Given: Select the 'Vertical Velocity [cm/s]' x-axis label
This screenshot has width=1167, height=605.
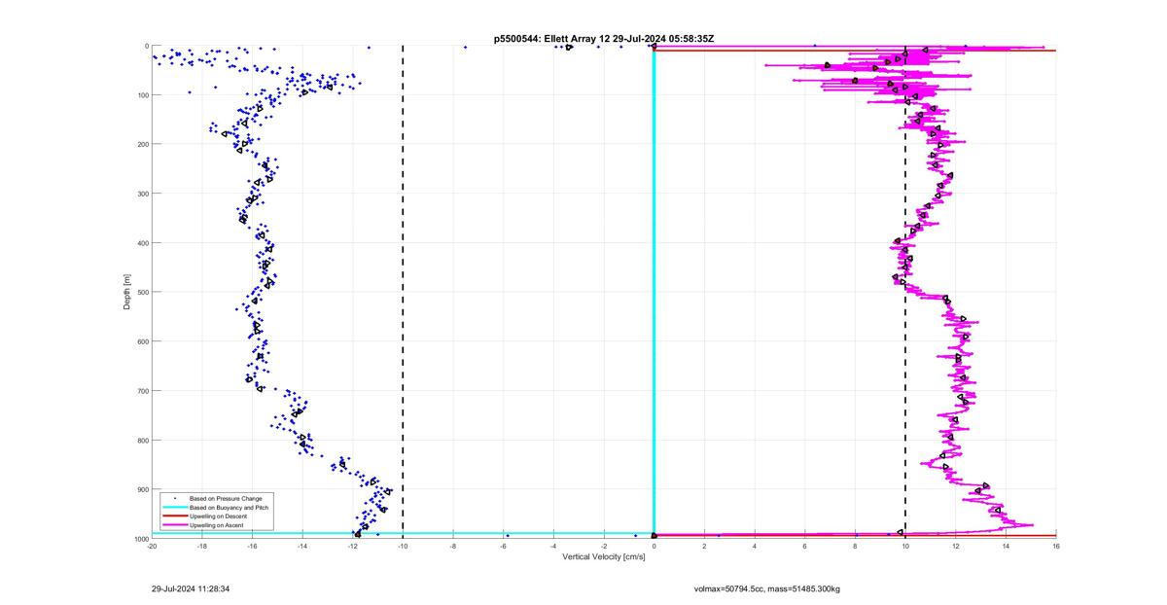Looking at the screenshot, I should point(604,556).
